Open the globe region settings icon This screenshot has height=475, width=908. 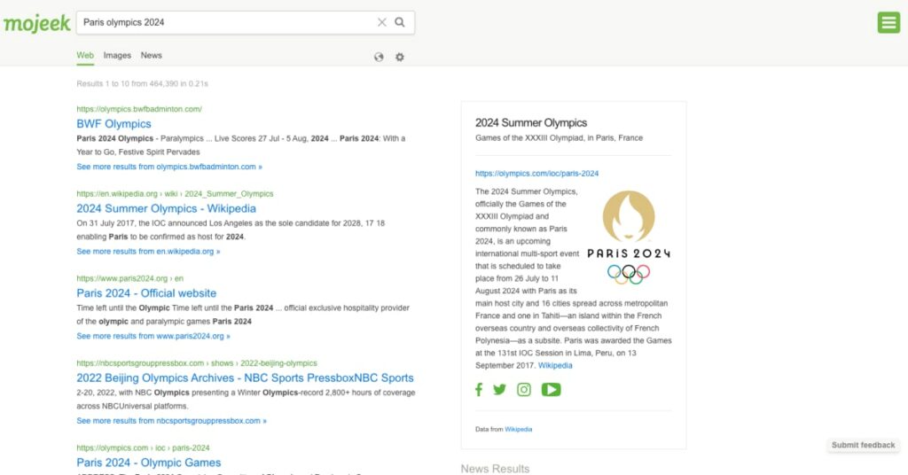[380, 57]
